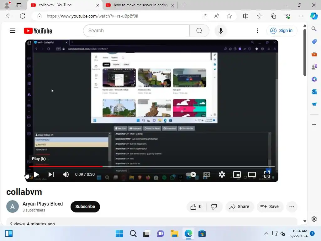Close the collabvm - YouTube tab

(98, 5)
